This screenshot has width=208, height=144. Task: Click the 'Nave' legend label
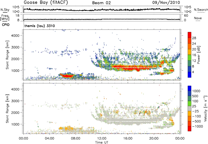click(x=198, y=18)
